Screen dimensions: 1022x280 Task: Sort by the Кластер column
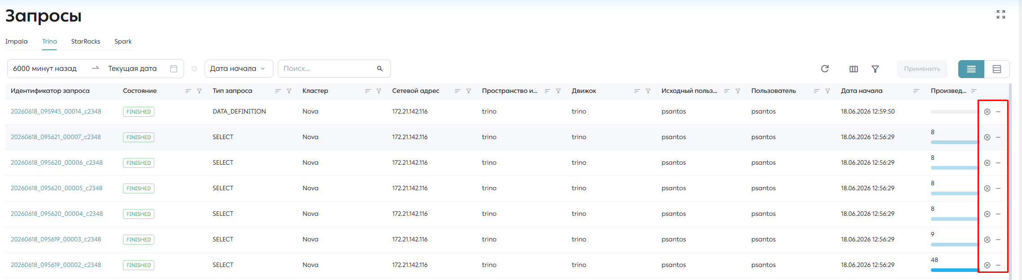click(368, 91)
